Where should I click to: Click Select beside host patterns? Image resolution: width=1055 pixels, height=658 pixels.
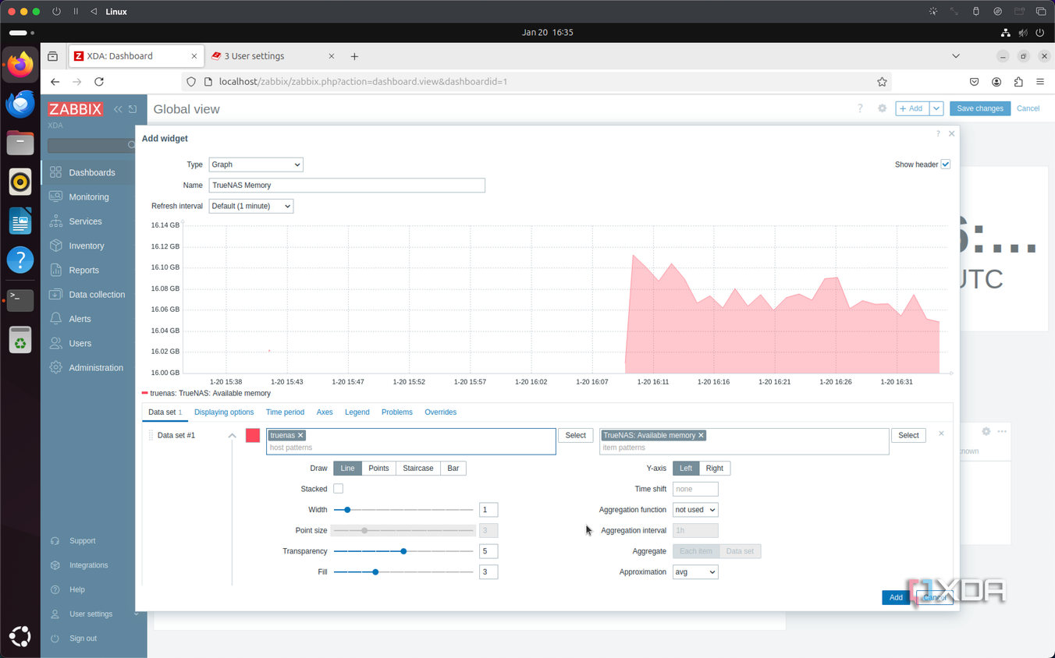coord(576,436)
